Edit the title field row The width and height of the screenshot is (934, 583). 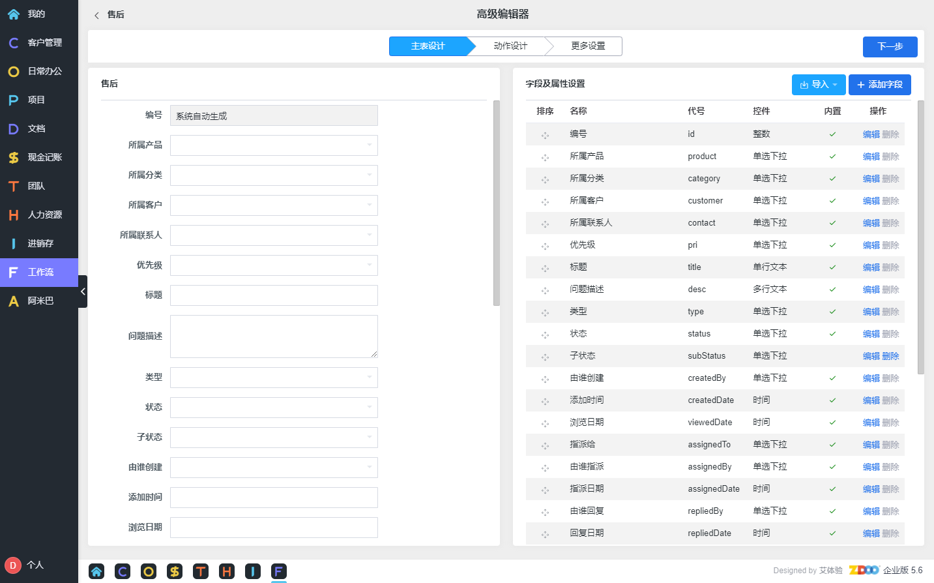tap(871, 267)
